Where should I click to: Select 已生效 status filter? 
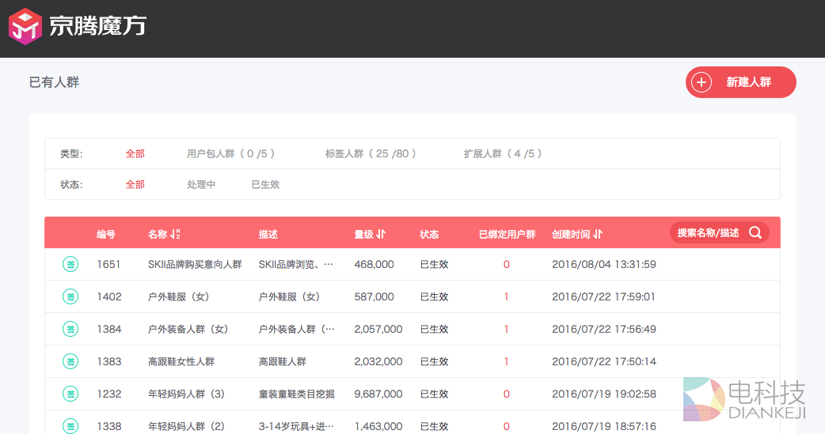coord(265,184)
